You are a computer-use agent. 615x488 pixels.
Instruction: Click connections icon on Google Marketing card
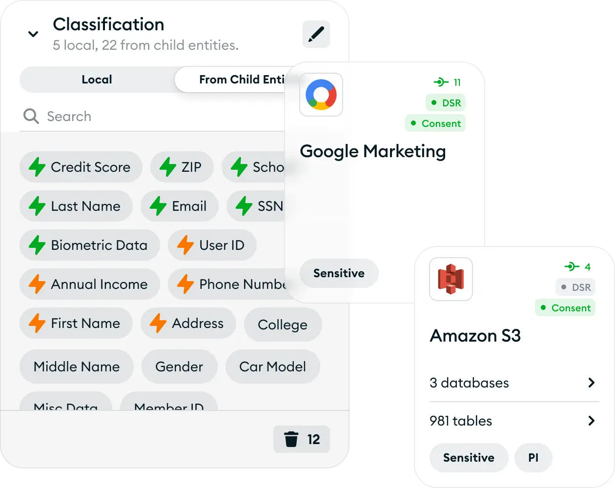point(441,82)
